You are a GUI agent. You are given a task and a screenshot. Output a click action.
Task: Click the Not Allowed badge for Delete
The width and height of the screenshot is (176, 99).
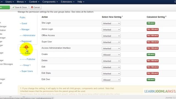153,61
